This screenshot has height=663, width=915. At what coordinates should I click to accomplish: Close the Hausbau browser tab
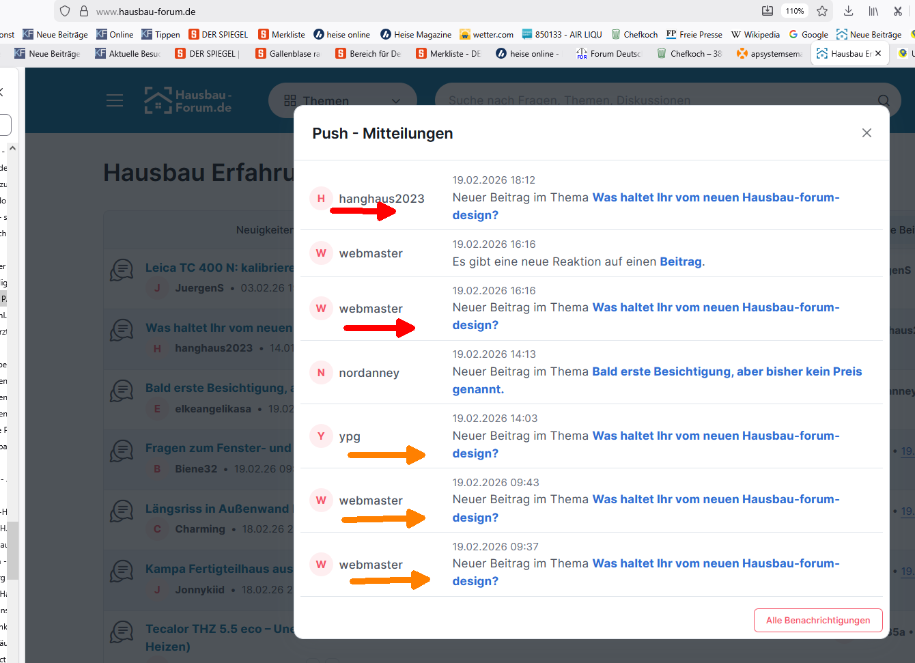click(878, 53)
